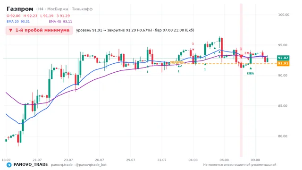Click the high value 'H 92.23'

tap(30, 16)
